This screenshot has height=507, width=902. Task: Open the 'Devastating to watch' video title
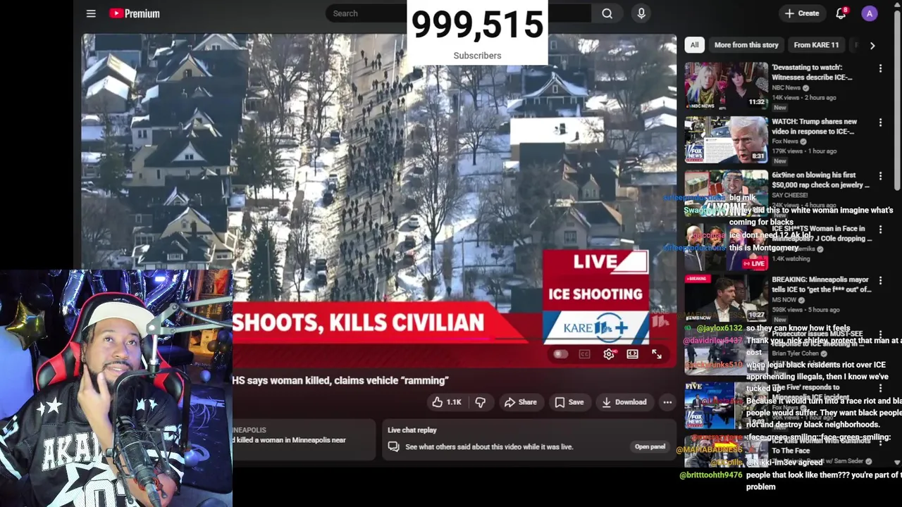812,73
